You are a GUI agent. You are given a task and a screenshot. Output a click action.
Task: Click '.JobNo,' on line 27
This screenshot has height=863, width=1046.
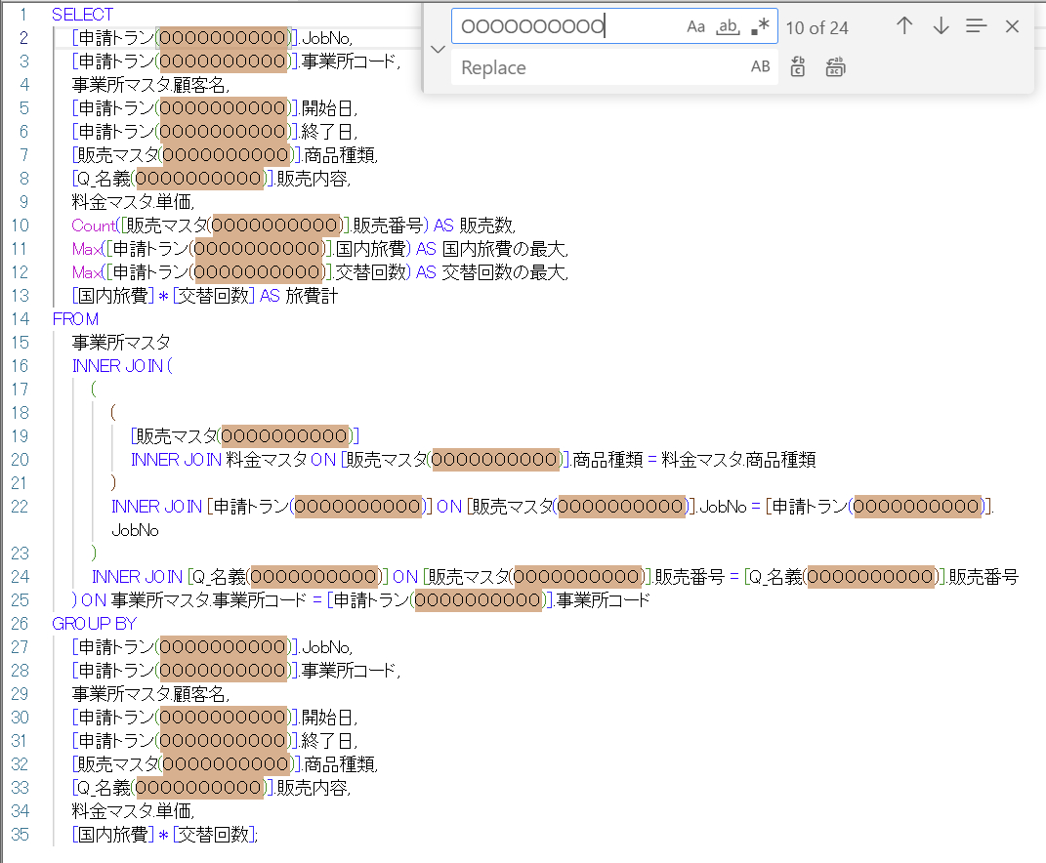click(325, 647)
